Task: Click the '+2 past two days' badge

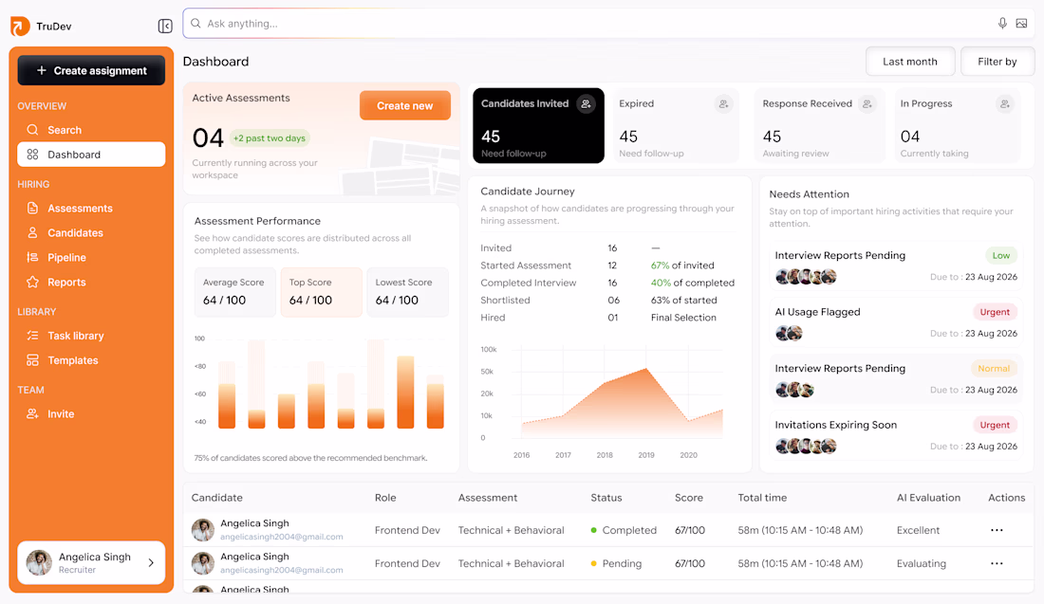Action: pyautogui.click(x=270, y=138)
